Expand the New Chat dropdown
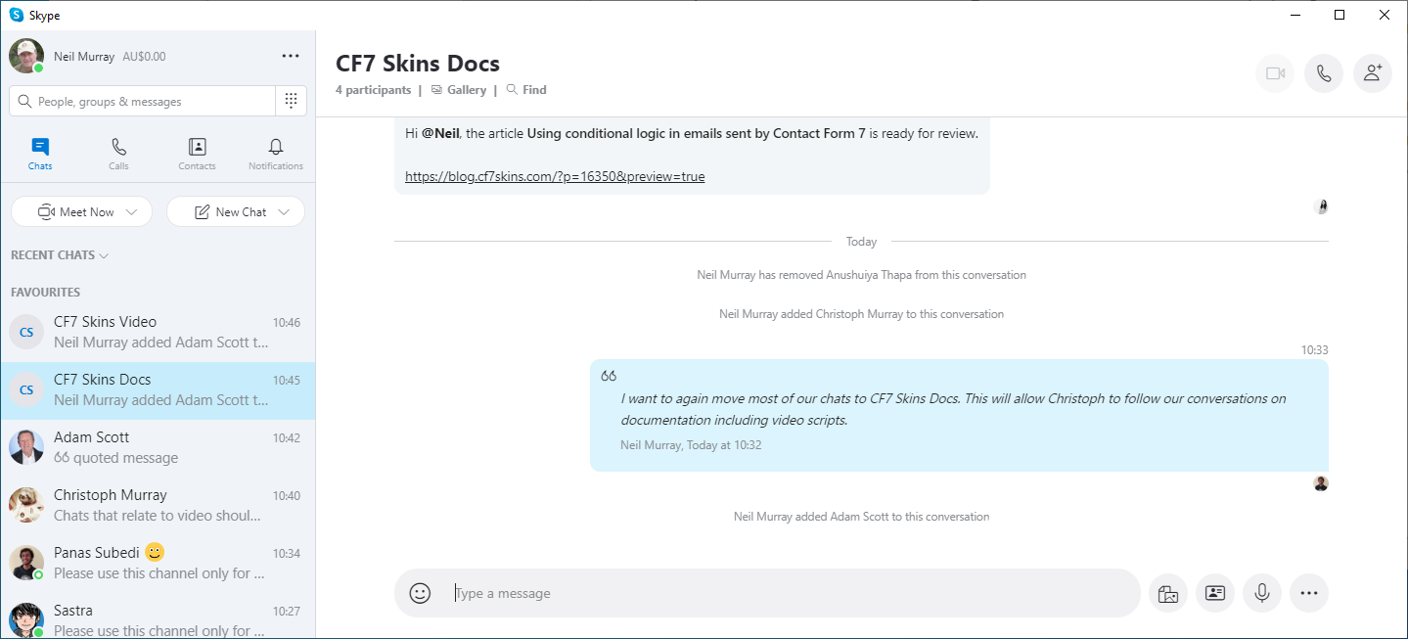This screenshot has width=1408, height=639. (284, 212)
